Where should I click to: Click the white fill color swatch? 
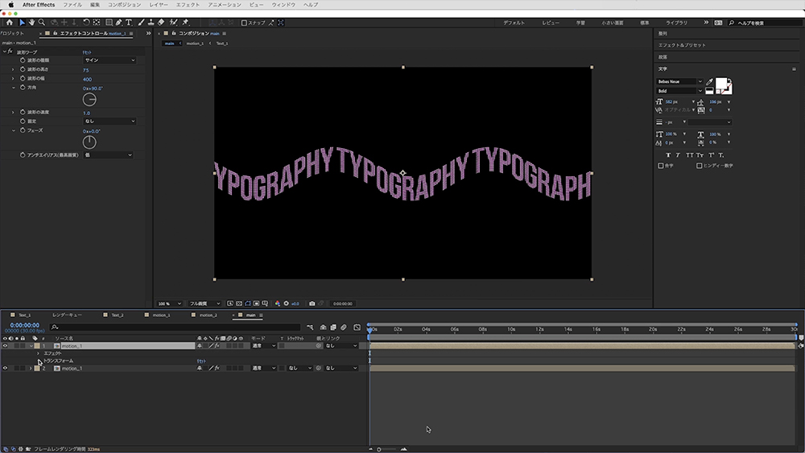[x=722, y=84]
